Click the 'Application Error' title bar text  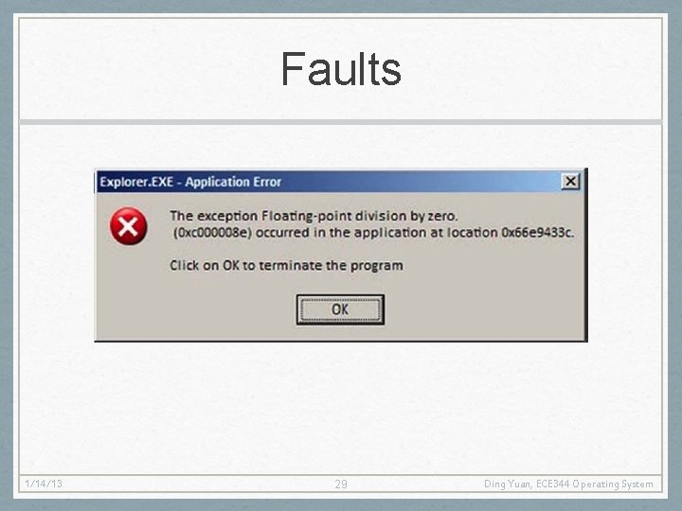[x=233, y=182]
